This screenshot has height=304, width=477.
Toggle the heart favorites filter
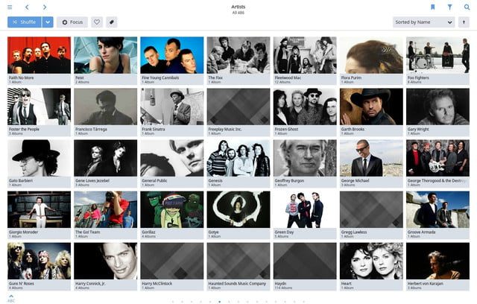point(97,22)
